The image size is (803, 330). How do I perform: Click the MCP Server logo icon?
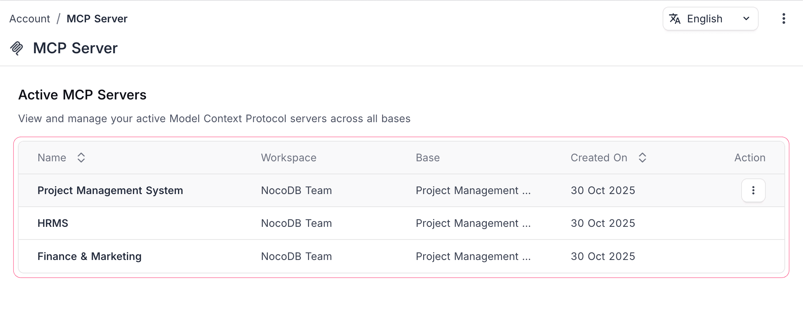tap(16, 48)
